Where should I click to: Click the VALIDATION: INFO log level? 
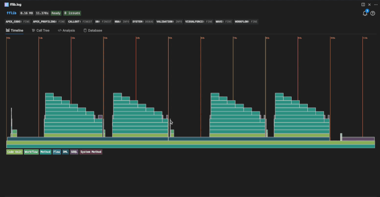[x=169, y=21]
